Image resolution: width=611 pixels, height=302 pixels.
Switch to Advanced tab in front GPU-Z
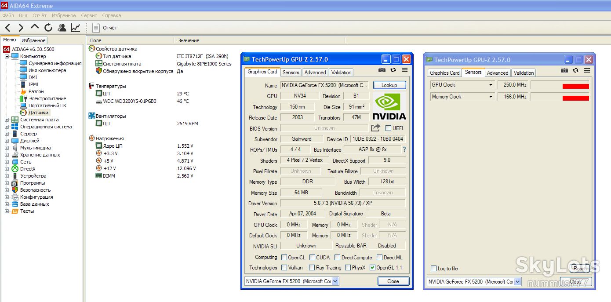(x=315, y=73)
